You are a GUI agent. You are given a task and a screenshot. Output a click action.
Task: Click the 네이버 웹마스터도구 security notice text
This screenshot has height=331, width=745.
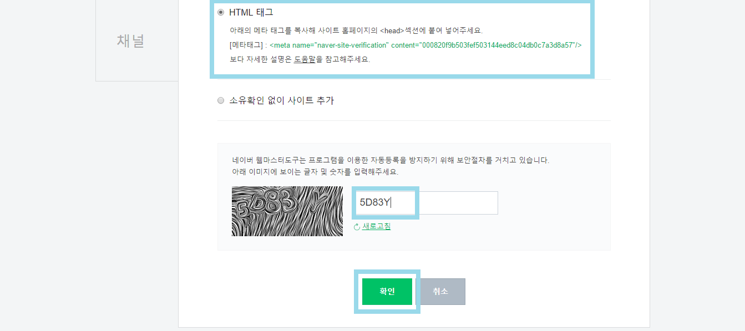391,160
